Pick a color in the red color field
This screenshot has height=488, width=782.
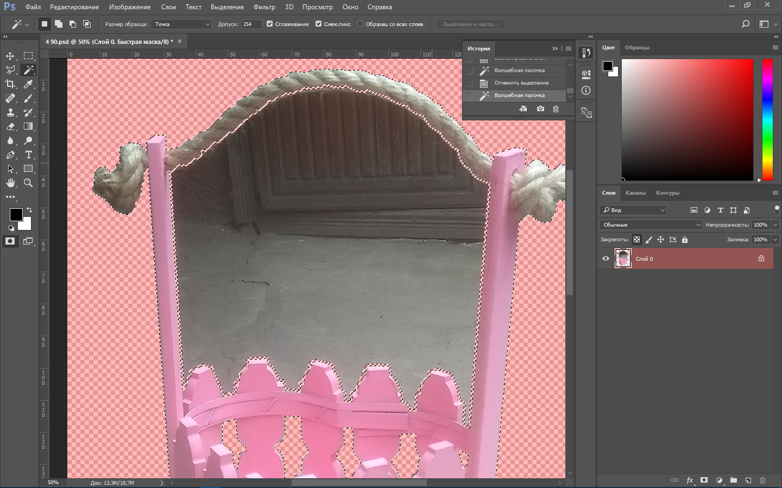click(688, 120)
